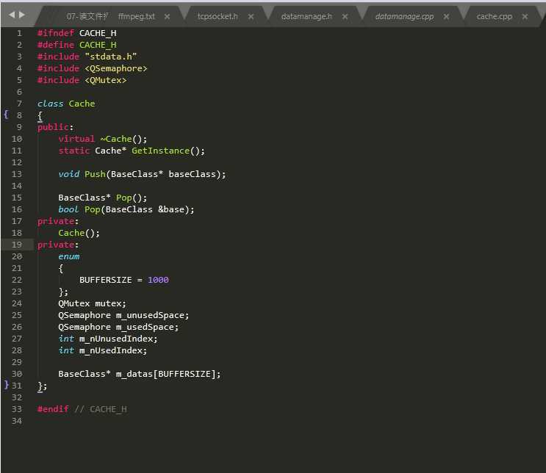Image resolution: width=546 pixels, height=473 pixels.
Task: Click on 'QMutex mutex;' line
Action: tap(93, 303)
